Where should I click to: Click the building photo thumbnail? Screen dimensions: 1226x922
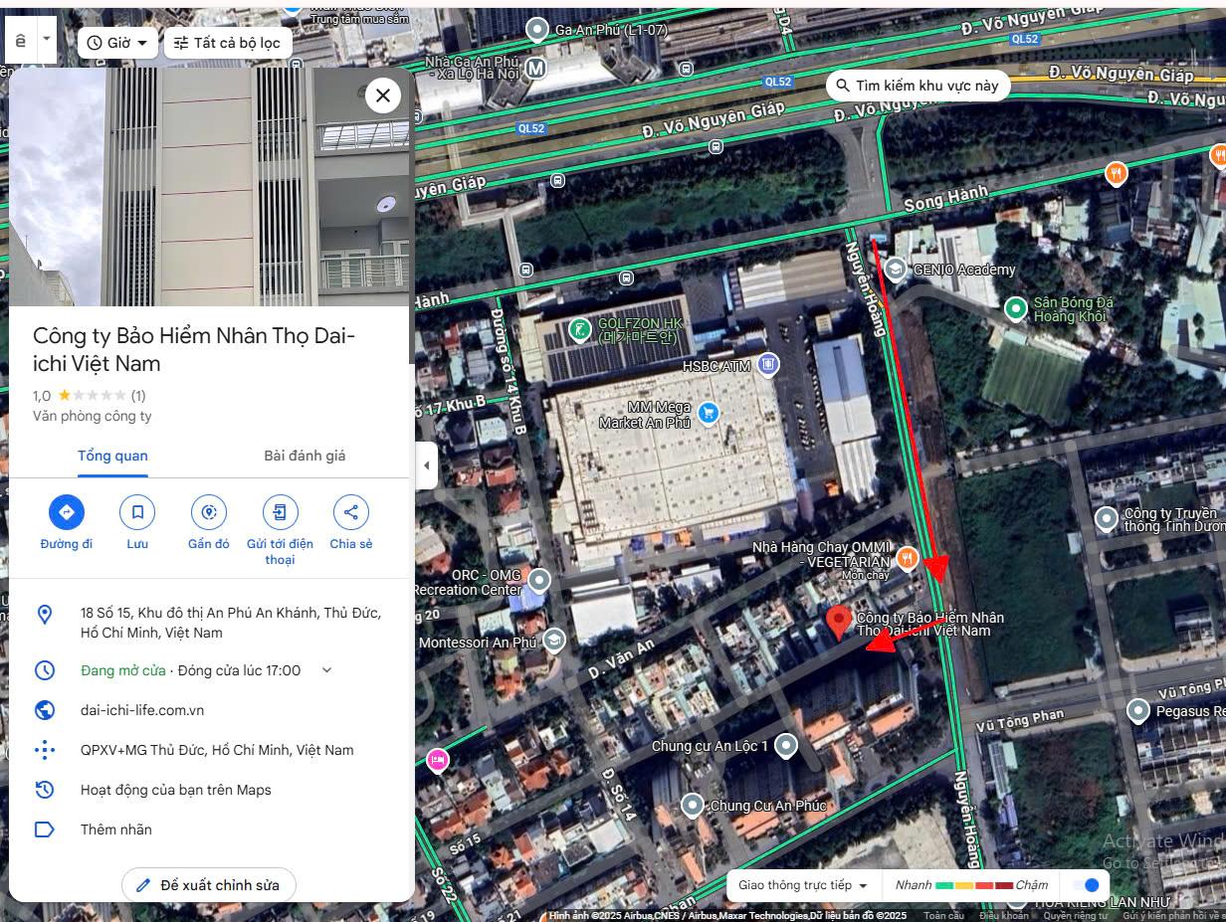tap(210, 187)
